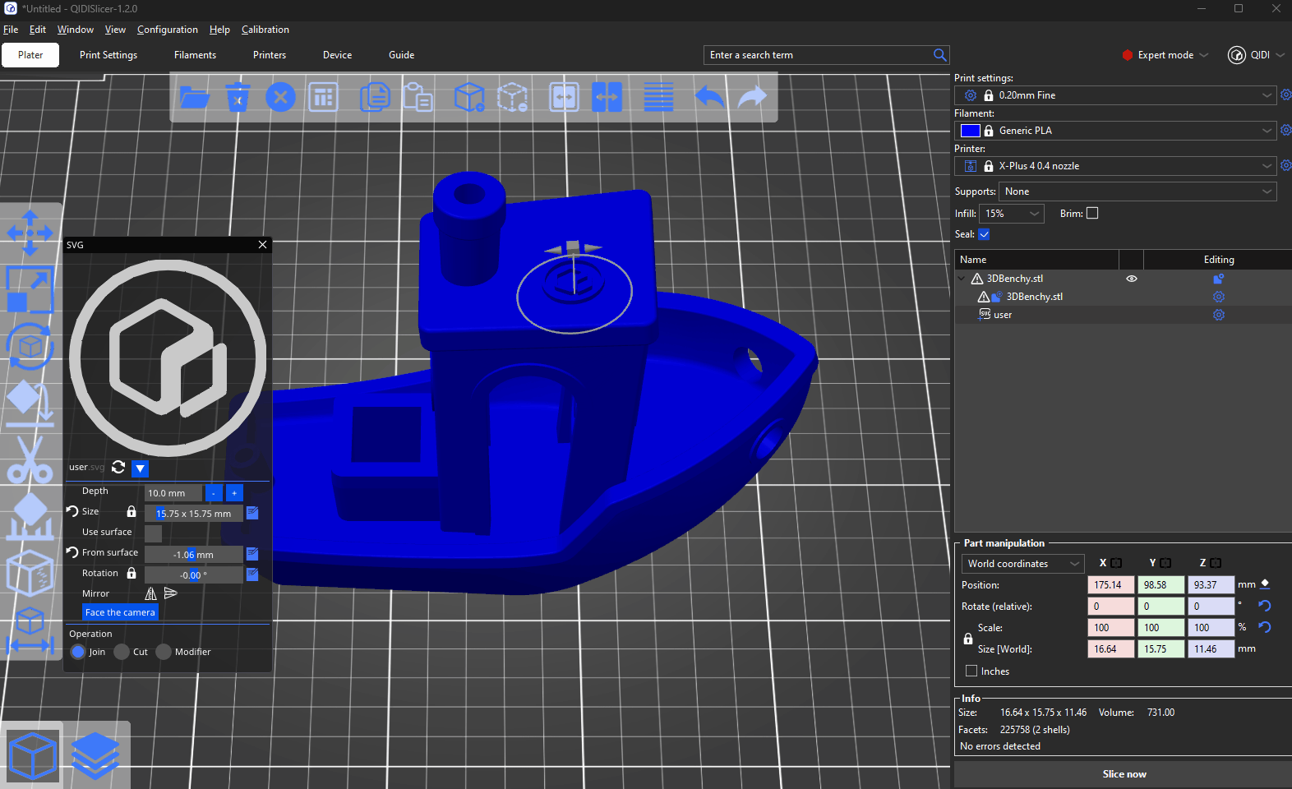The height and width of the screenshot is (789, 1292).
Task: Click the Redo arrow icon
Action: [753, 97]
